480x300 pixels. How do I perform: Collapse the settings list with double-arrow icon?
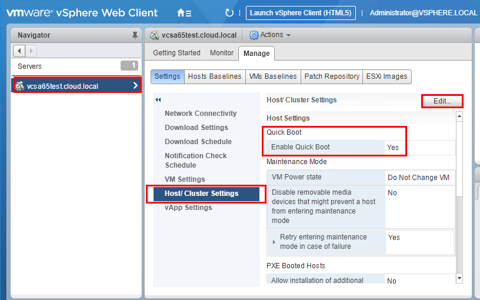[x=158, y=100]
